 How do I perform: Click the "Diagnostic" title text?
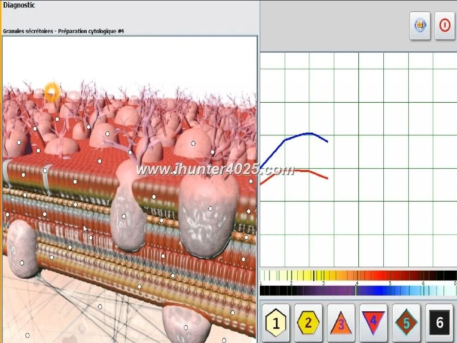19,5
